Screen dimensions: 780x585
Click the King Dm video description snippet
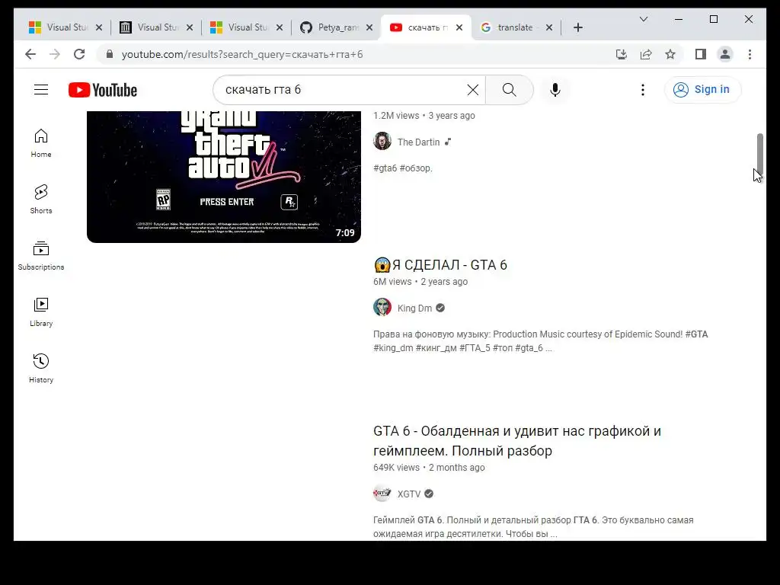541,341
